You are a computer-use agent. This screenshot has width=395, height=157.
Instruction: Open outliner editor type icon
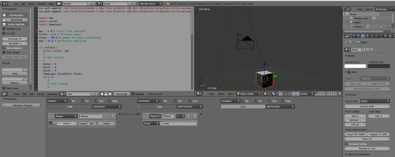click(348, 9)
